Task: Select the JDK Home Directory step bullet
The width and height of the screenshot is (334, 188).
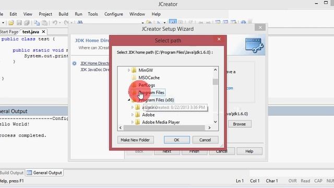Action: [x=74, y=63]
